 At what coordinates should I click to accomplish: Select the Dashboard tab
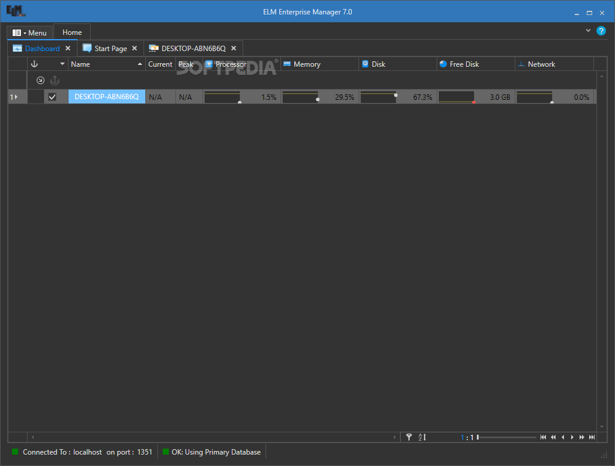[x=42, y=49]
